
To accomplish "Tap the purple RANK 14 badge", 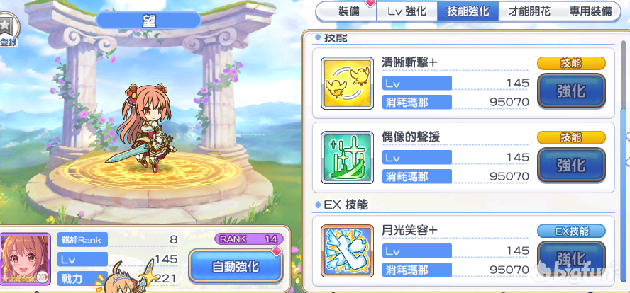I will [249, 239].
